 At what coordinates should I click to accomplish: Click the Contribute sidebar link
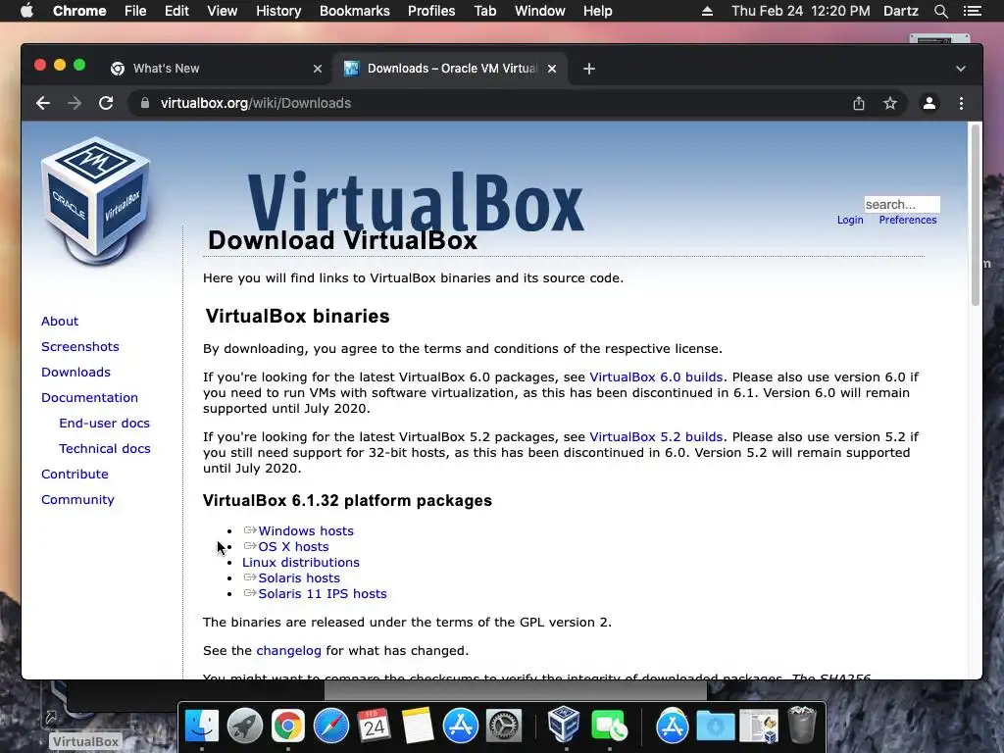[75, 475]
